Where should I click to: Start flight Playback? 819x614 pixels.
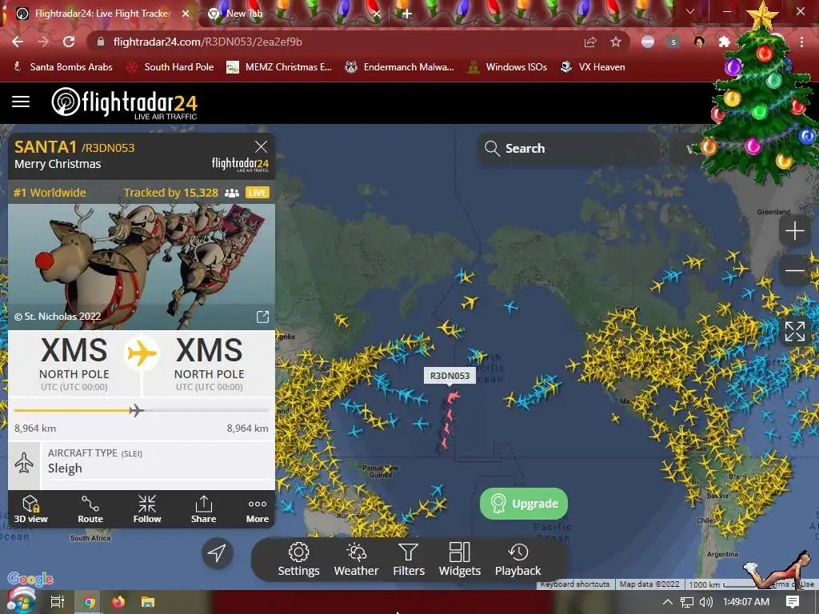[x=518, y=560]
